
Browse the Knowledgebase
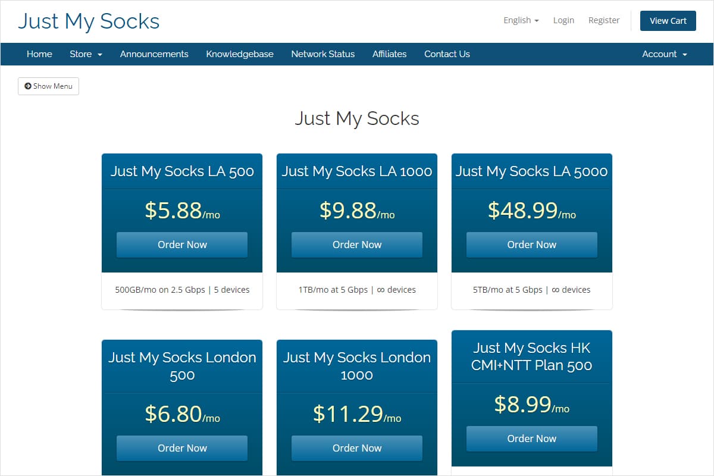[240, 54]
